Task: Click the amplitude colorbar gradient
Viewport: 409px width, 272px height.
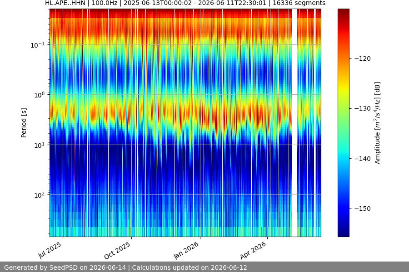Action: point(344,123)
